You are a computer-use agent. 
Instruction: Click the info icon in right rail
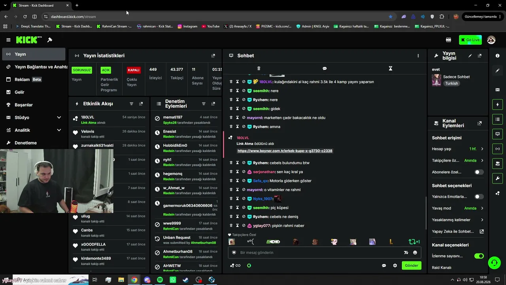pos(497,56)
